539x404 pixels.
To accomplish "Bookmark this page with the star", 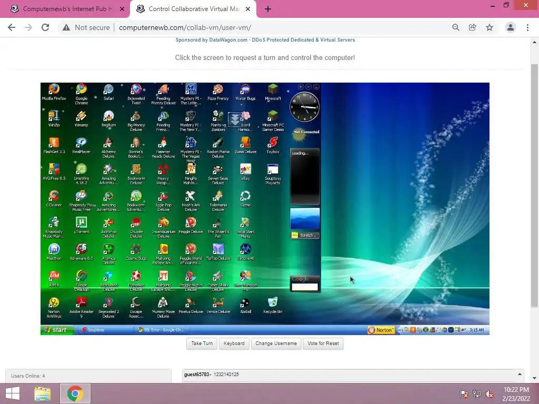I will point(490,27).
